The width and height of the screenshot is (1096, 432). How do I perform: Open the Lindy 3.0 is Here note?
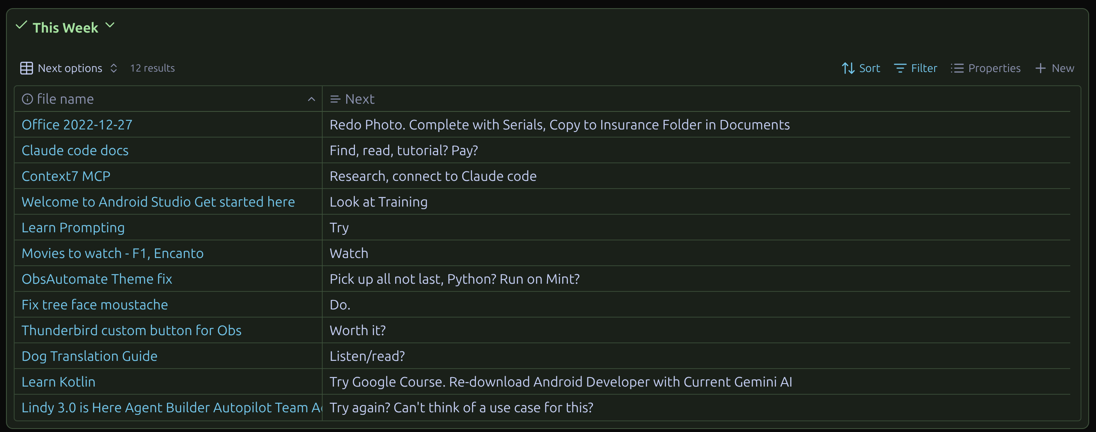[172, 408]
